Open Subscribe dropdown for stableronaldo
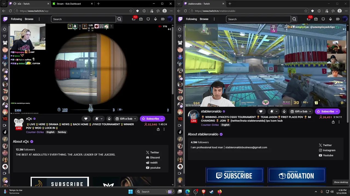This screenshot has width=350, height=196. (x=337, y=111)
